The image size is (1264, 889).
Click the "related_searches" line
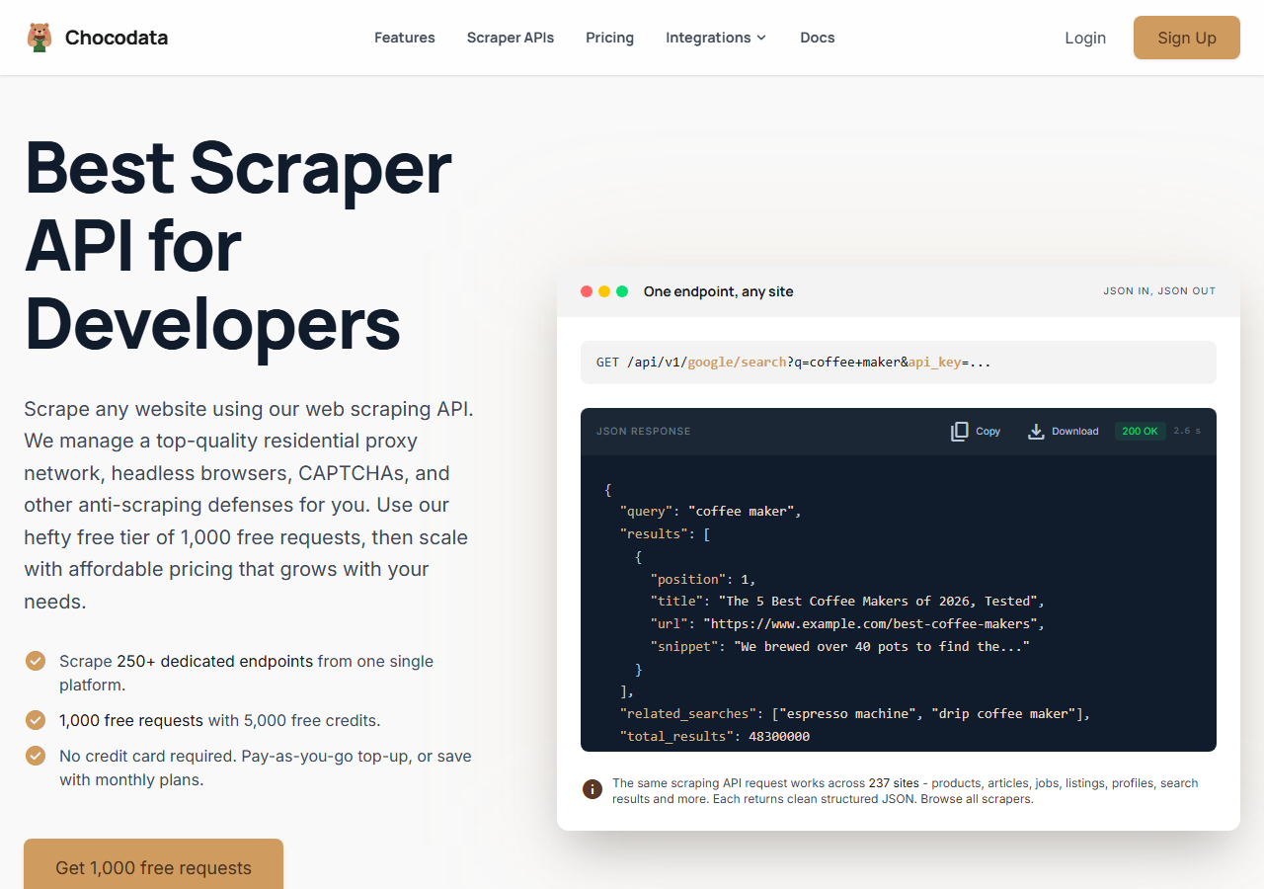[x=855, y=713]
